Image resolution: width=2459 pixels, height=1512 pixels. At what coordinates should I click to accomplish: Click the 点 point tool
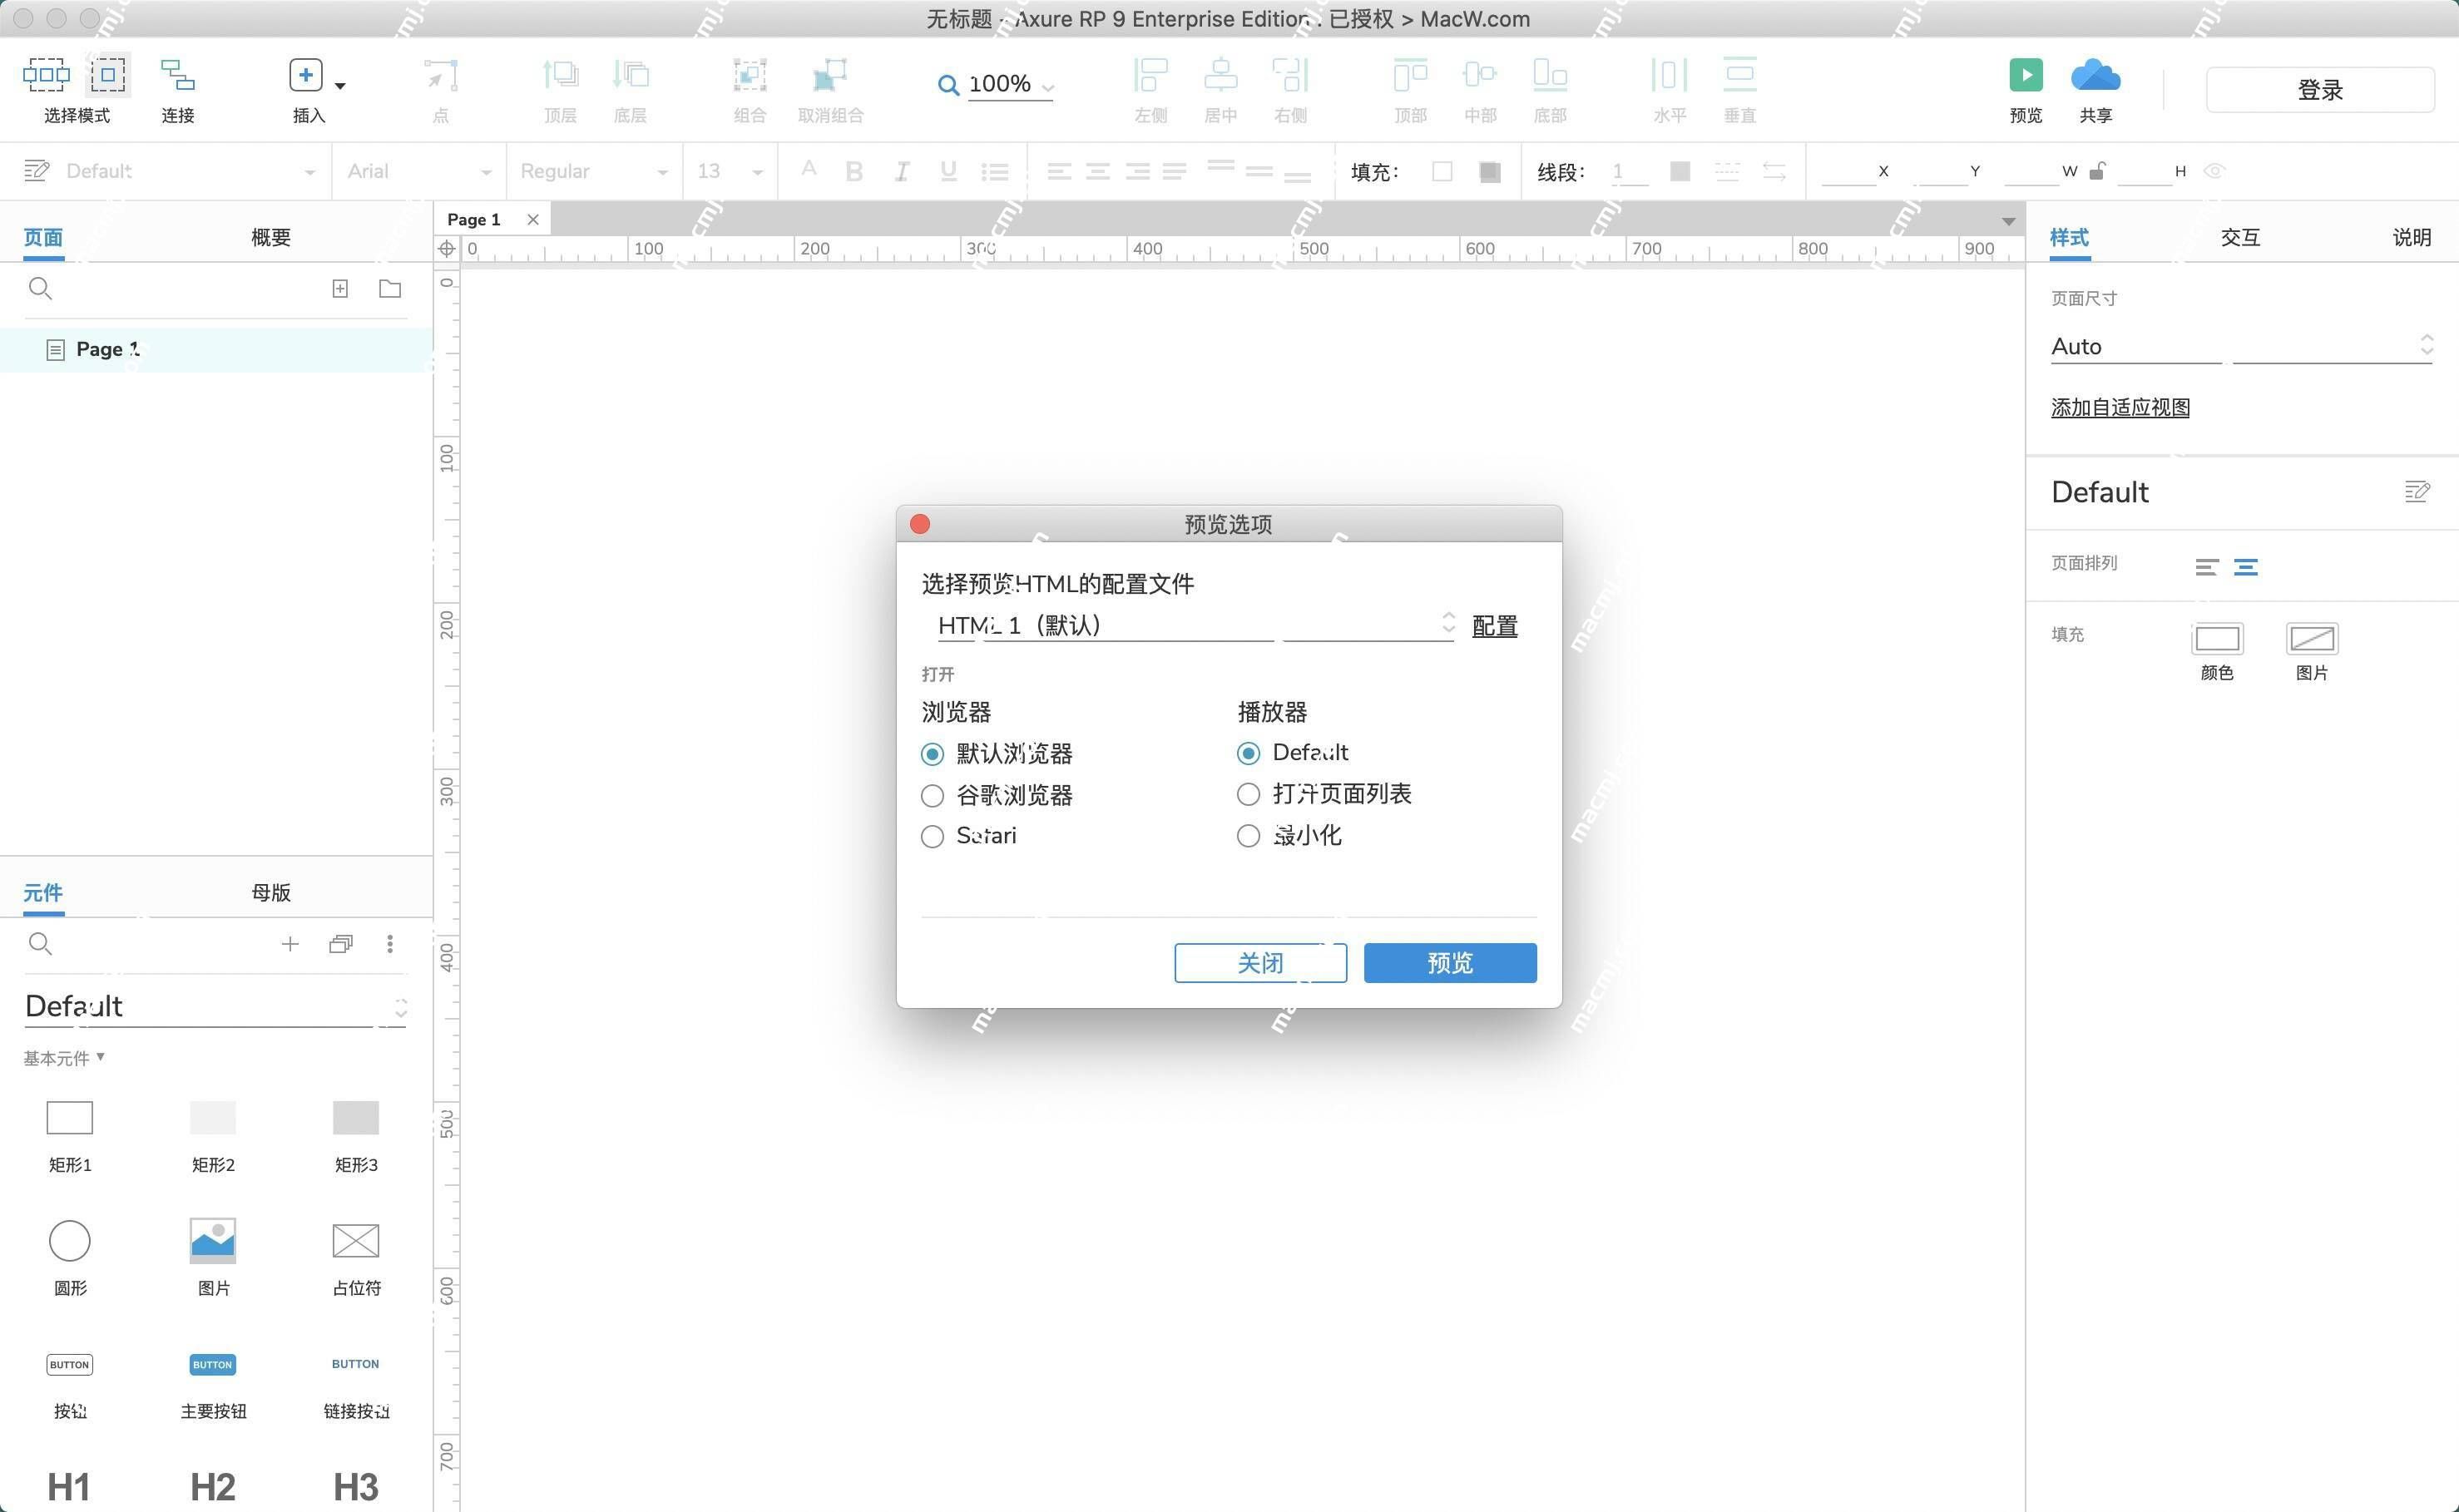(441, 75)
